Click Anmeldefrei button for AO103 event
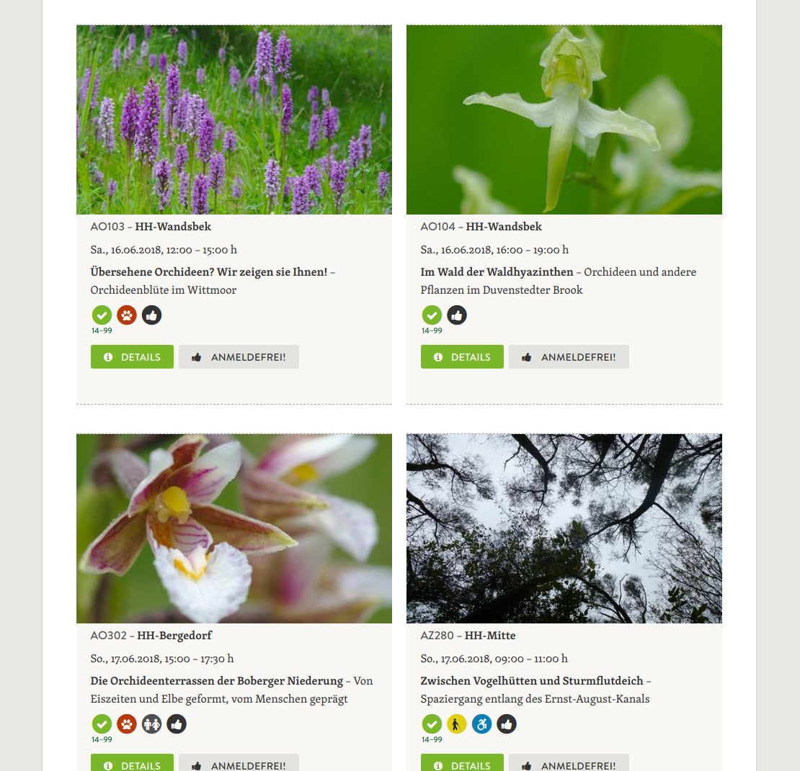This screenshot has height=771, width=800. click(239, 357)
